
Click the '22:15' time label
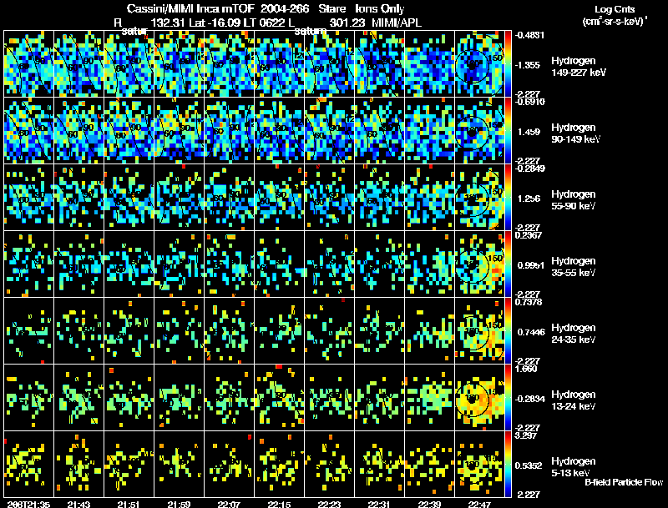[279, 504]
